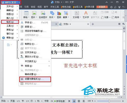Open the 格式(O) menu item
This screenshot has width=127, height=103.
click(x=10, y=22)
